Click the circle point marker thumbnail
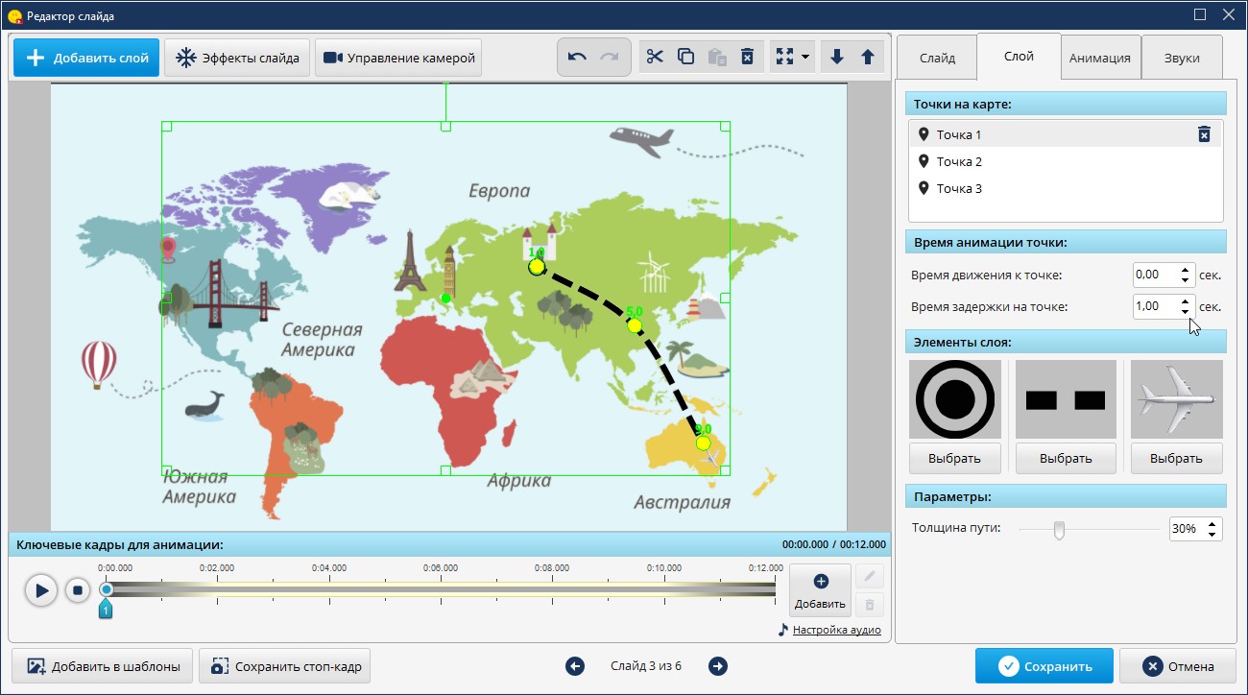 954,399
